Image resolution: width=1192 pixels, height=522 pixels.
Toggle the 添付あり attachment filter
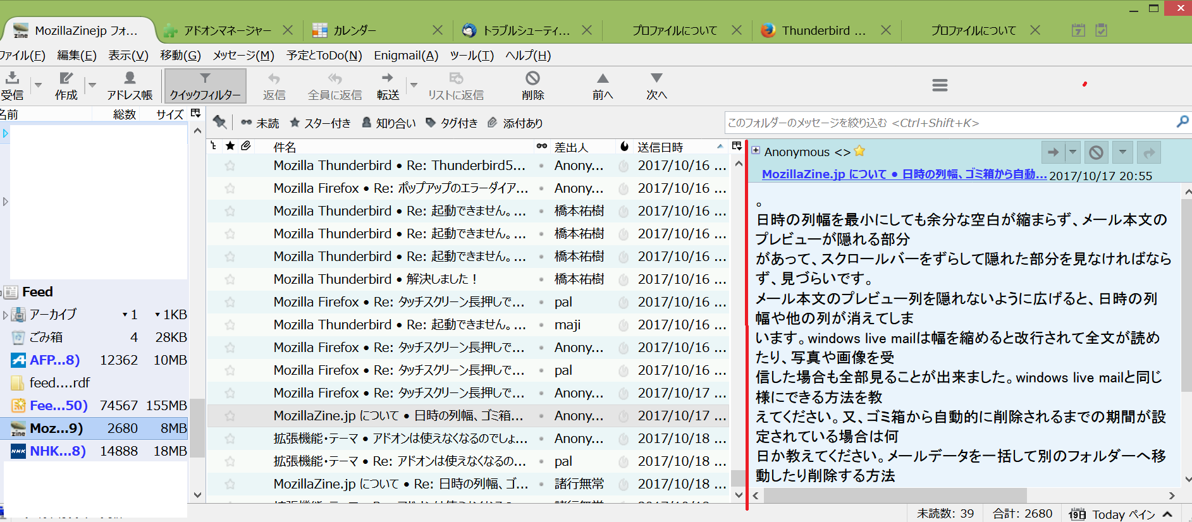tap(515, 123)
